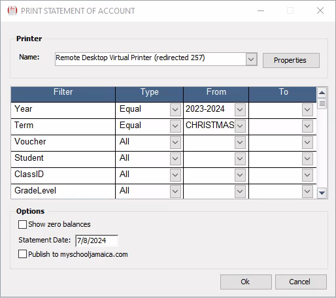The width and height of the screenshot is (336, 298).
Task: Select the Year filter cell
Action: pos(63,110)
